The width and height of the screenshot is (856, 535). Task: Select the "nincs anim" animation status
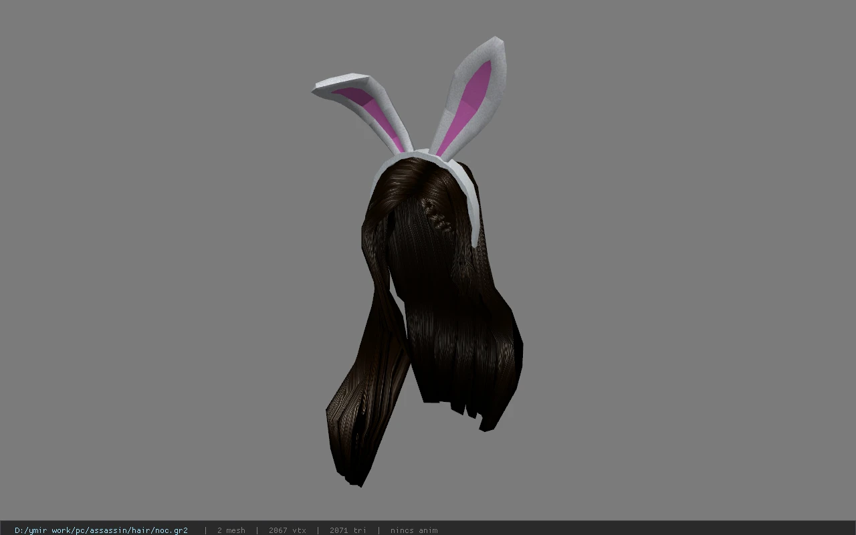point(414,530)
